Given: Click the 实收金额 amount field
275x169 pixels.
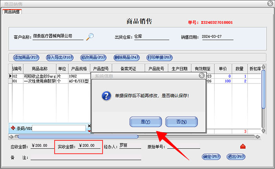Looking at the screenshot, I should 90,145.
